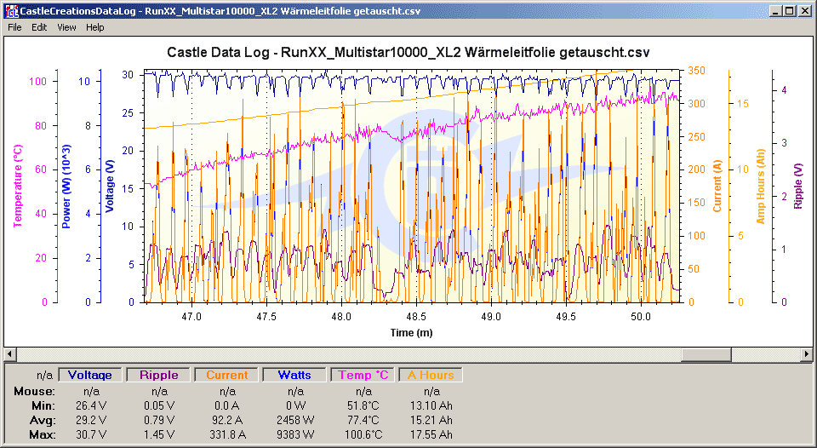Toggle the A Hours series button
This screenshot has width=817, height=448.
point(431,375)
